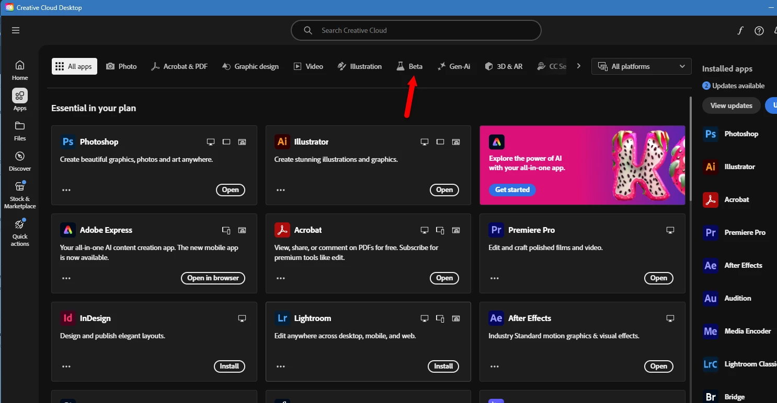Click the Updates available text
The height and width of the screenshot is (403, 777).
739,86
